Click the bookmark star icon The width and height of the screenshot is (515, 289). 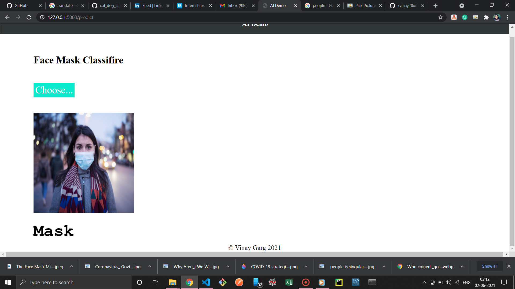pos(440,17)
